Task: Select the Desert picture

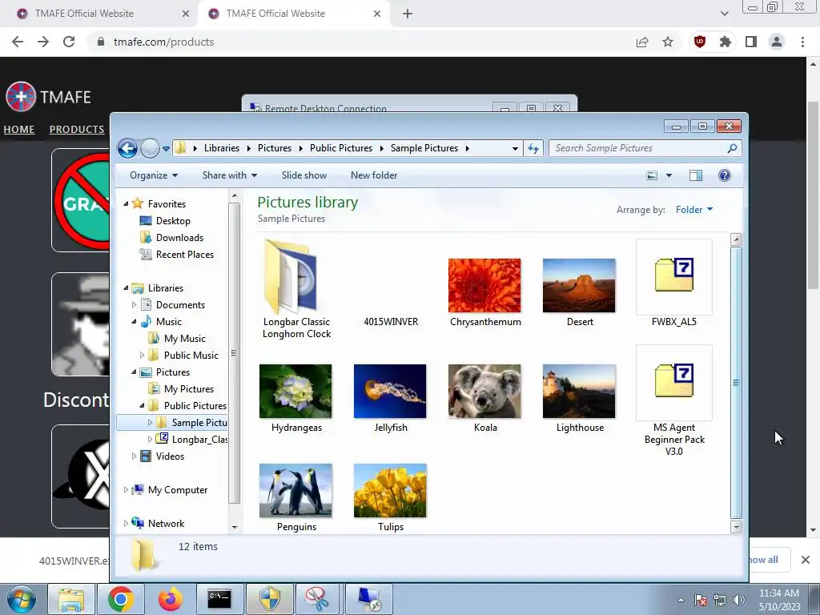Action: pos(580,293)
